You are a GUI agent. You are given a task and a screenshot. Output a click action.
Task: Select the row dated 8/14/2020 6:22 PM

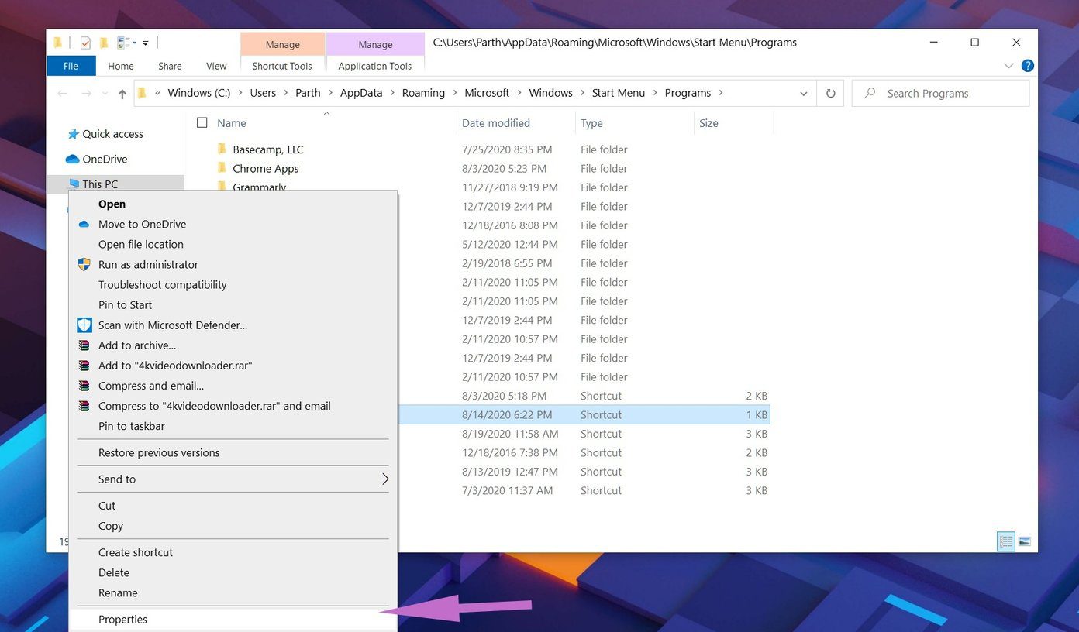tap(584, 414)
